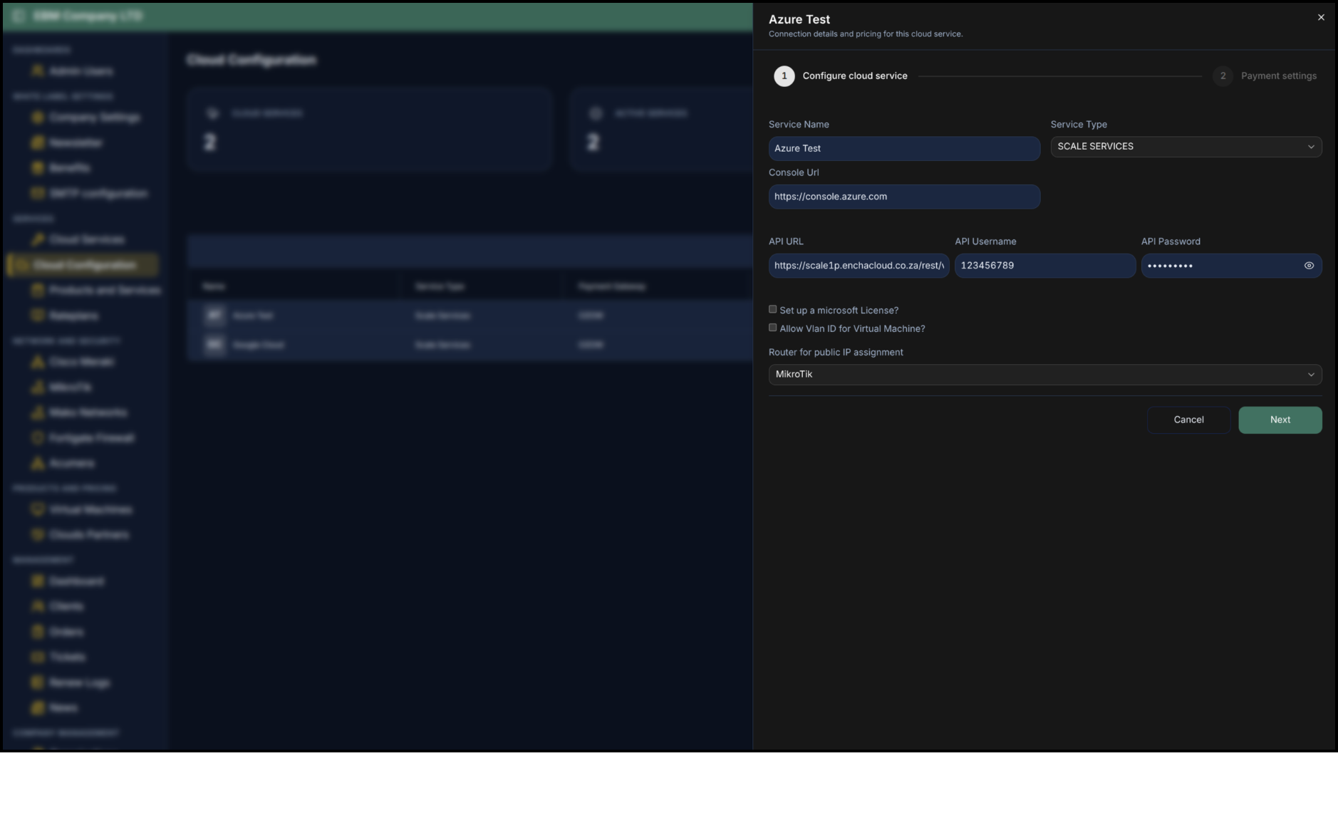Select the API URL input
Screen dimensions: 1338x832
pos(859,266)
